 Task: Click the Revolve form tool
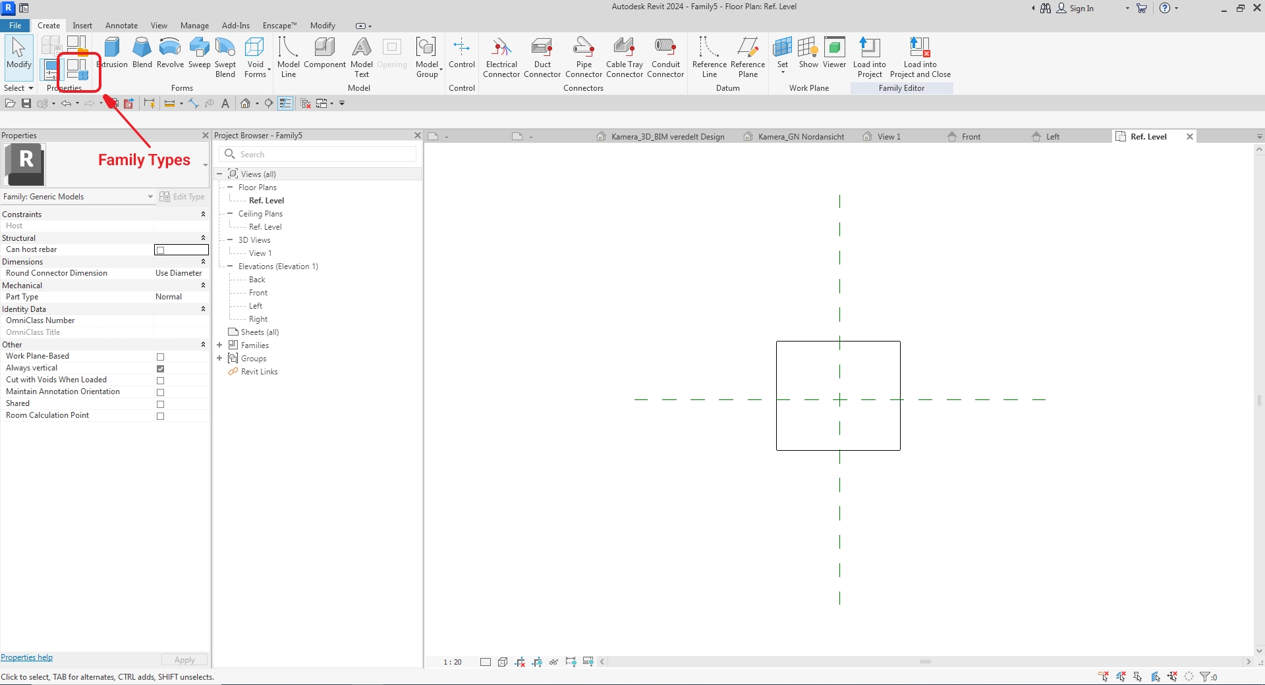(x=170, y=53)
